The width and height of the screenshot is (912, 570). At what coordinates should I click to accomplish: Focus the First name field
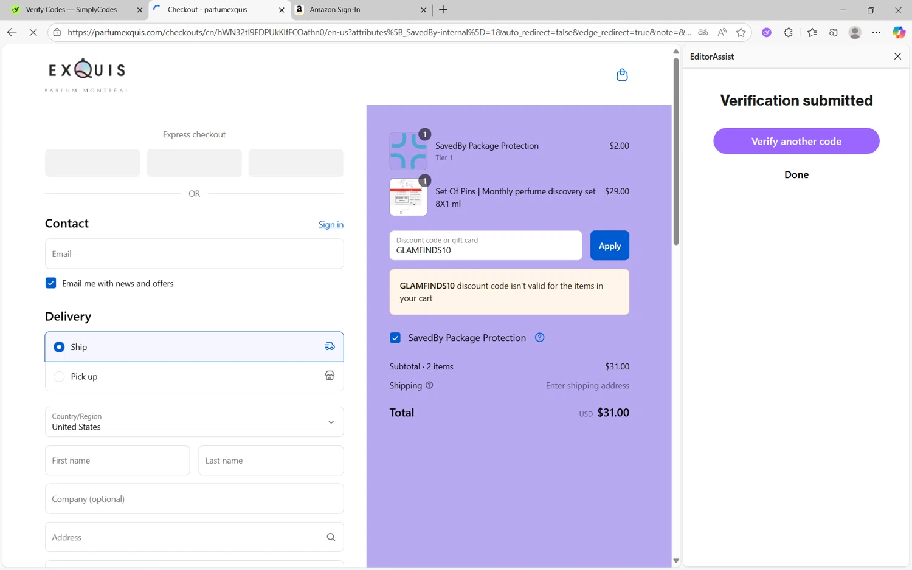(x=117, y=461)
